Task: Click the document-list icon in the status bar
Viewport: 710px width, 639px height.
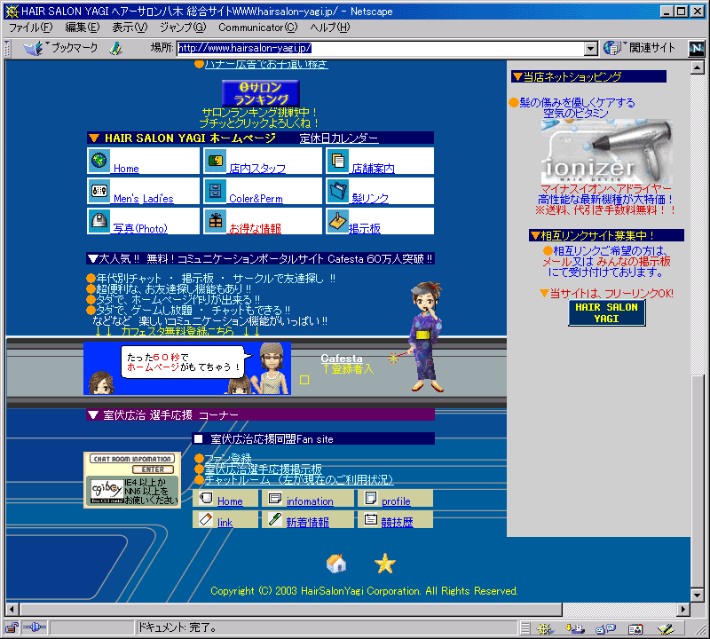Action: tap(525, 628)
